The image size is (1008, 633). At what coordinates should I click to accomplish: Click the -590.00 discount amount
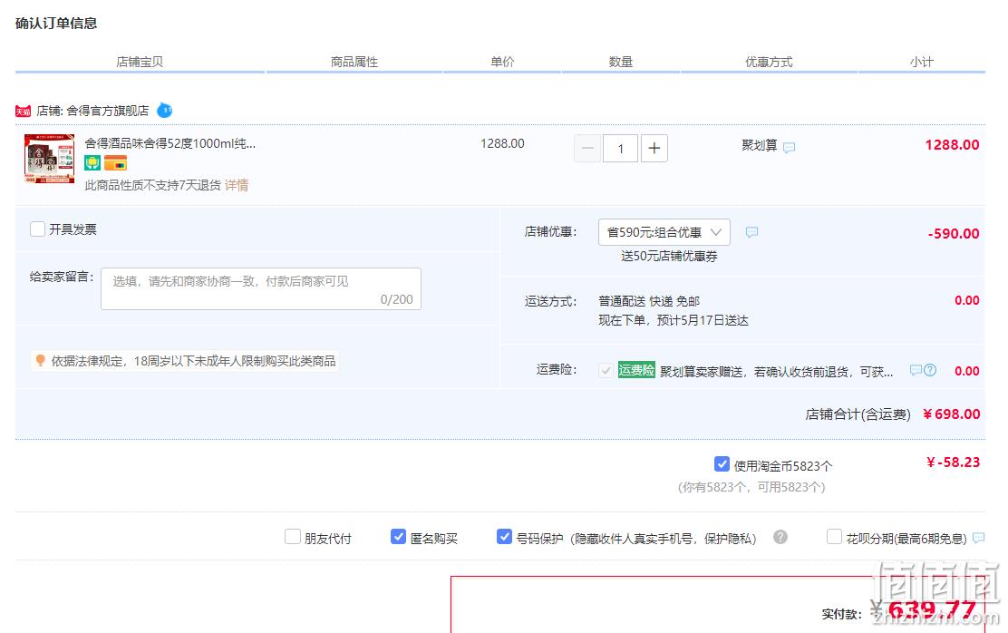[954, 233]
